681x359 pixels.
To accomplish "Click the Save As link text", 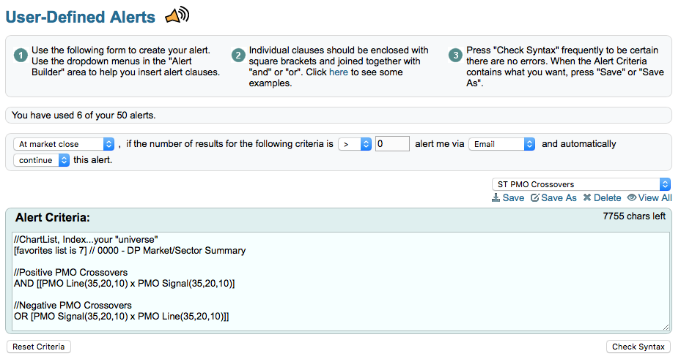I will pyautogui.click(x=559, y=198).
